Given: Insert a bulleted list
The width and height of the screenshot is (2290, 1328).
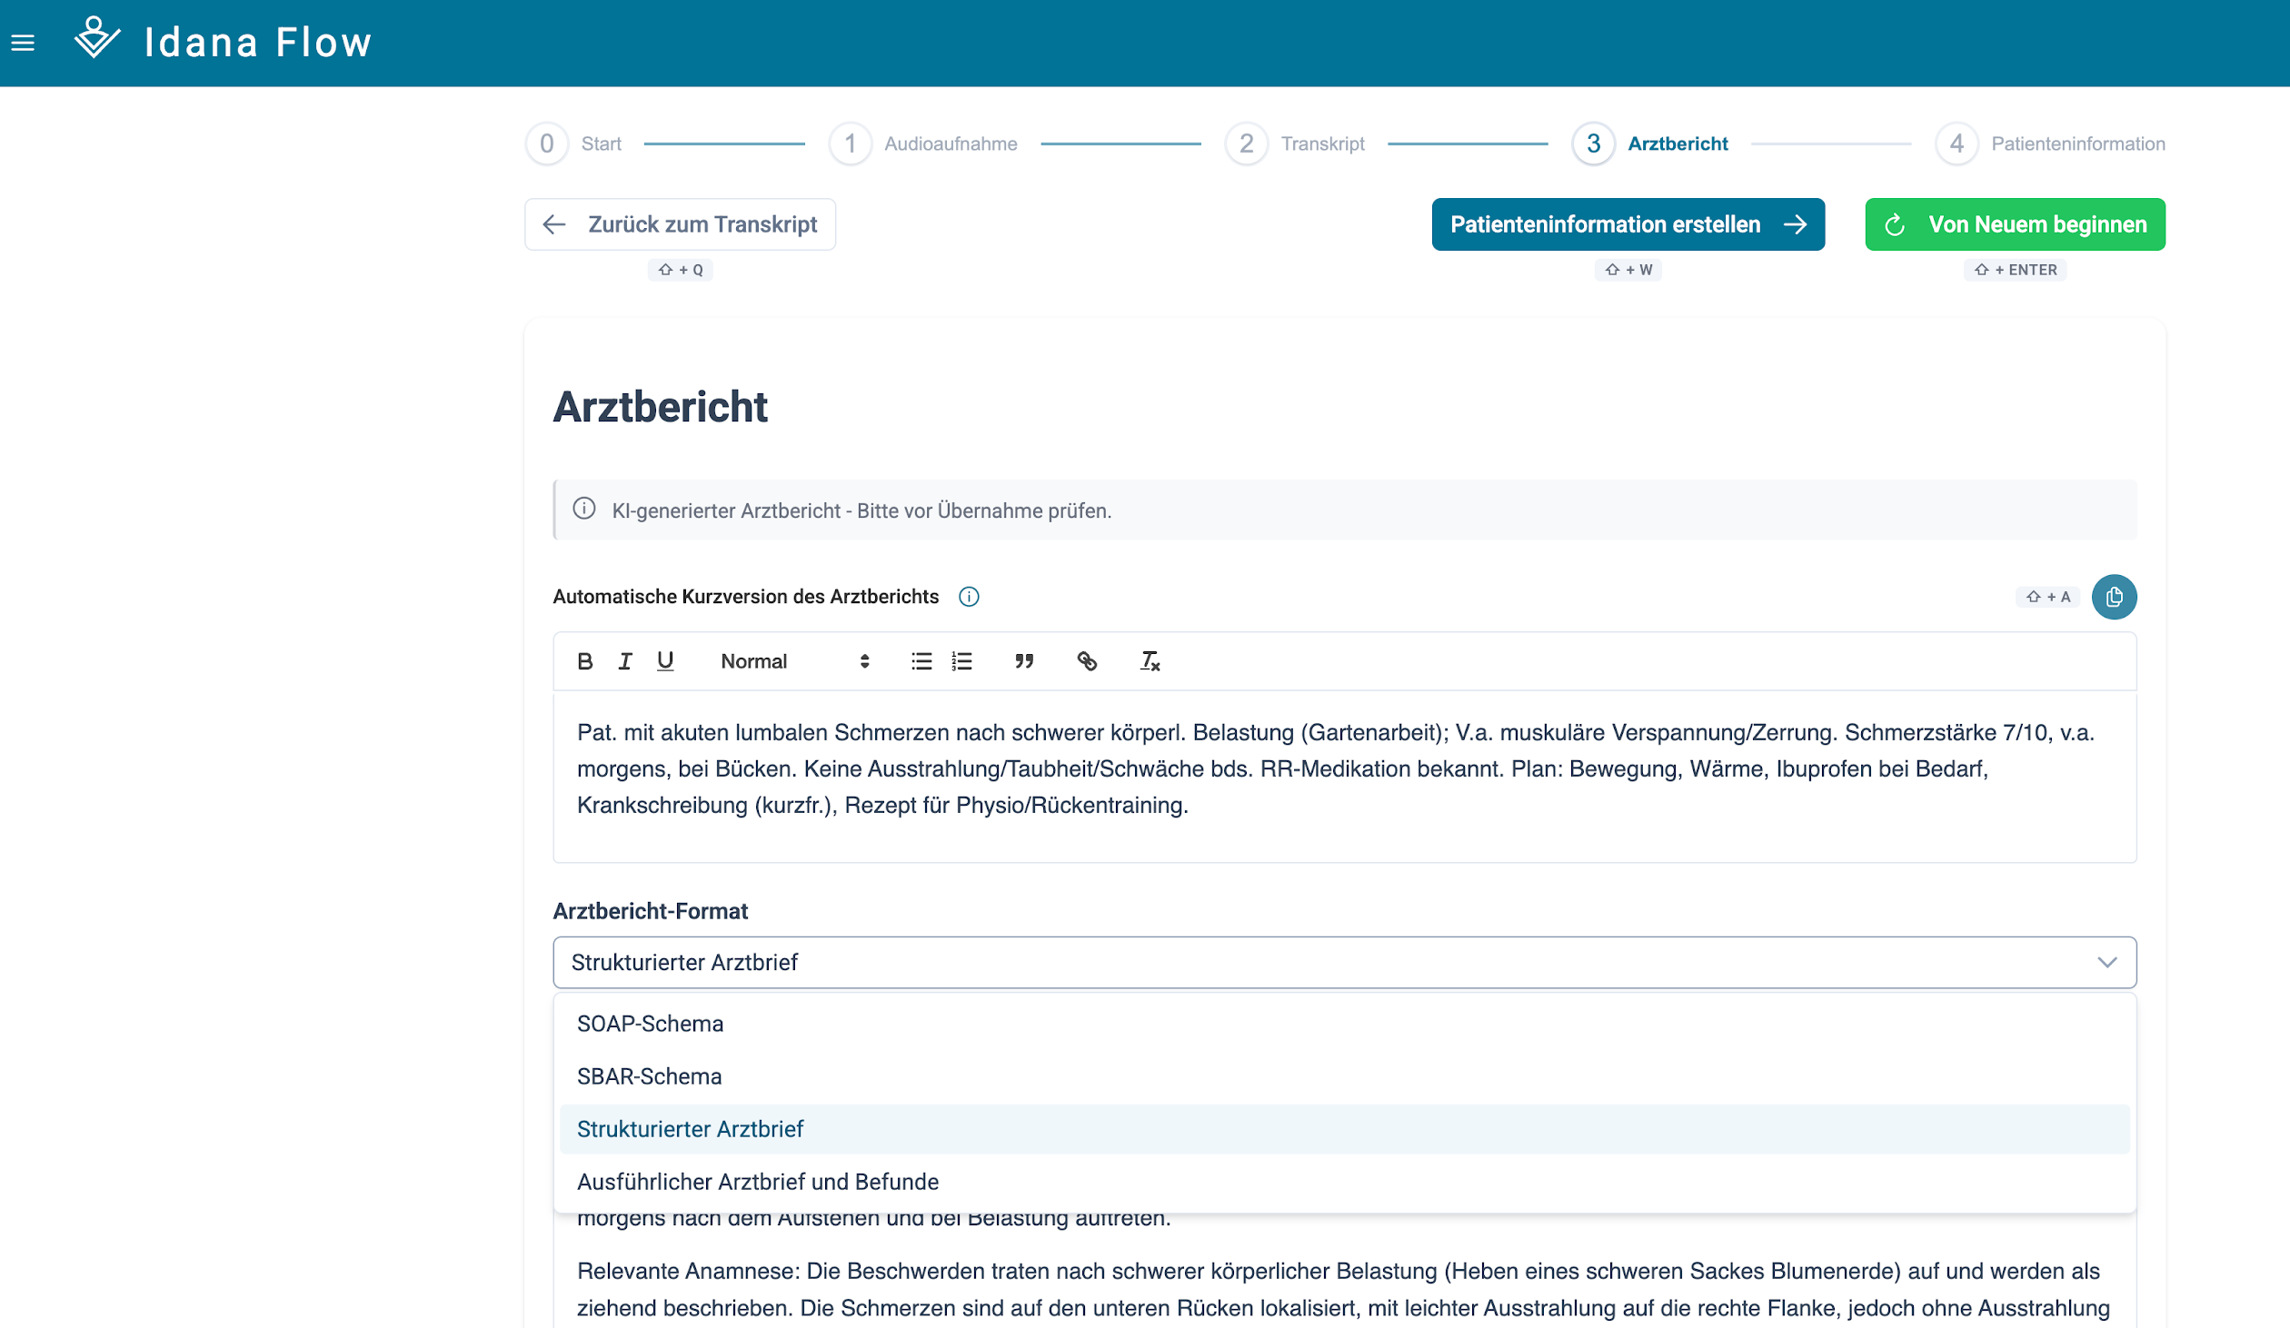Looking at the screenshot, I should pos(921,661).
